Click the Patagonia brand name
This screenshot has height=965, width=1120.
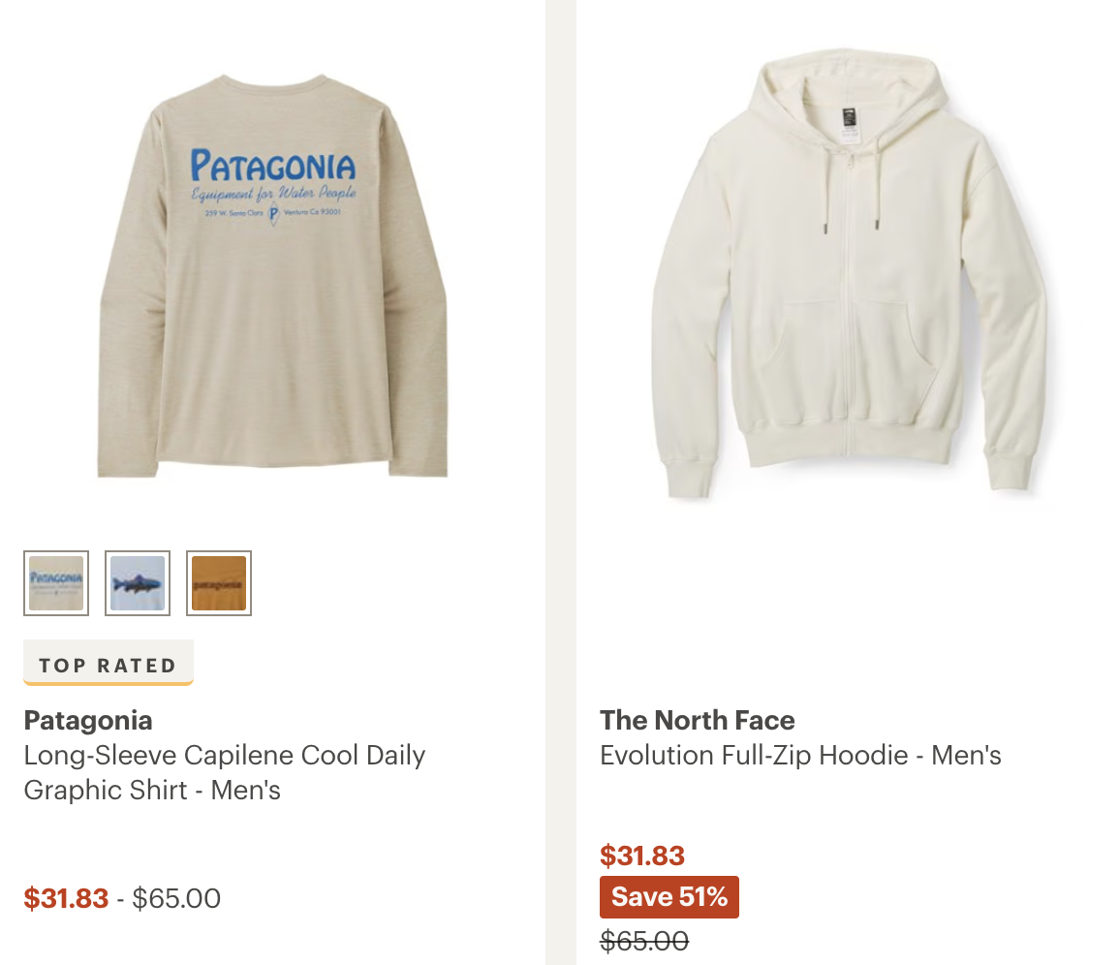click(88, 720)
